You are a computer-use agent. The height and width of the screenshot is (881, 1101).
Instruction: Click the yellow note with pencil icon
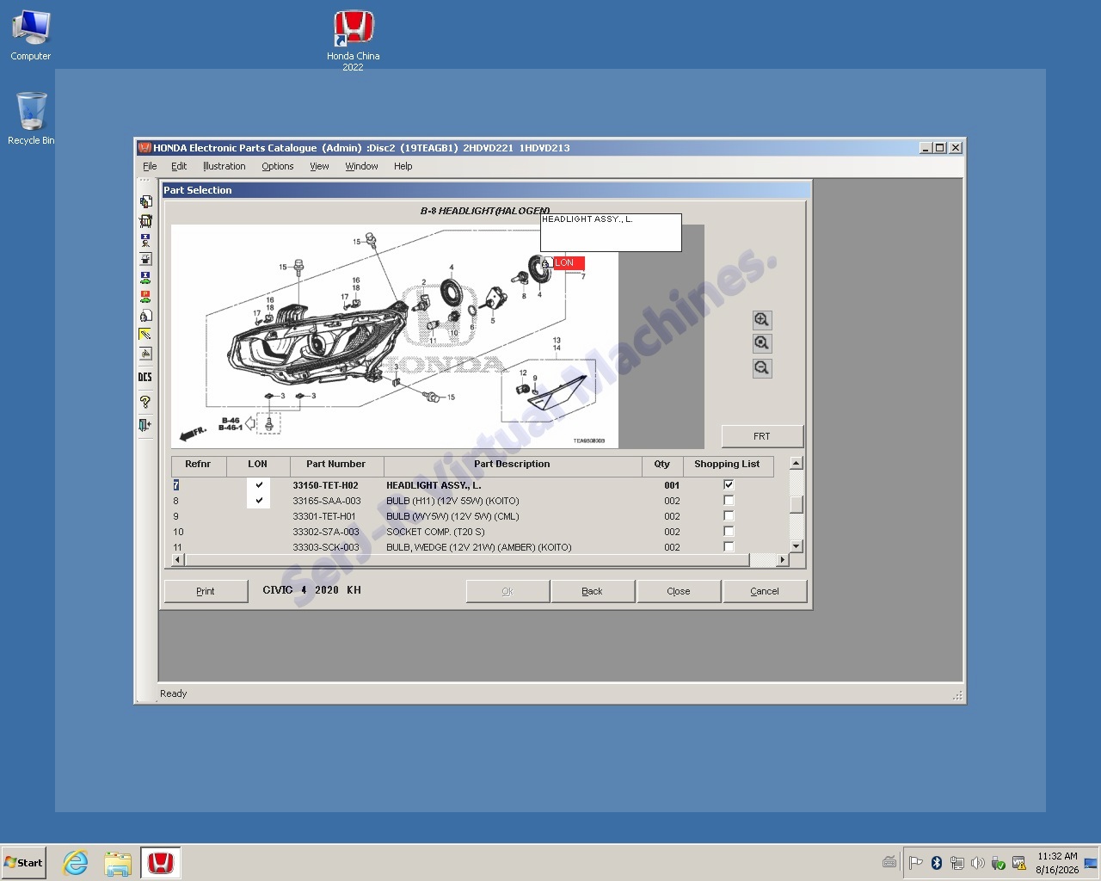click(145, 335)
